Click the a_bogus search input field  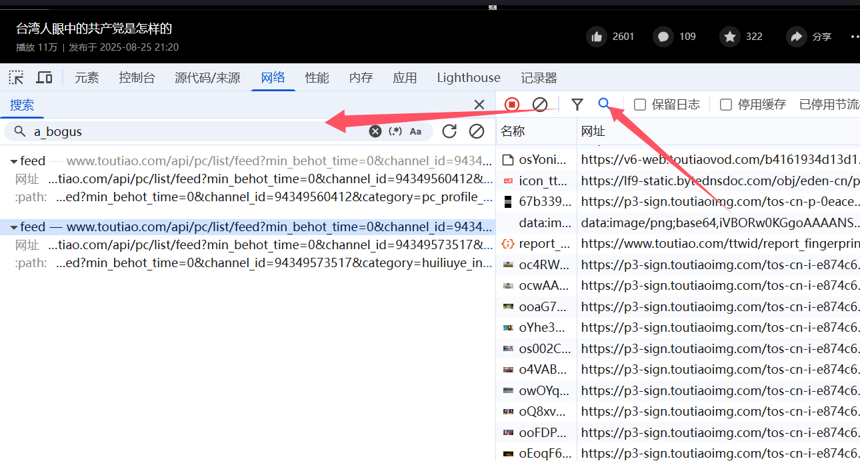coord(200,131)
